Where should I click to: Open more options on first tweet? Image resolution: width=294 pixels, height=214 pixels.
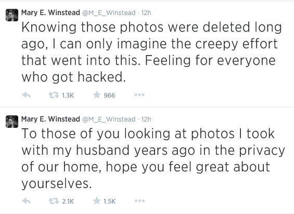[139, 95]
